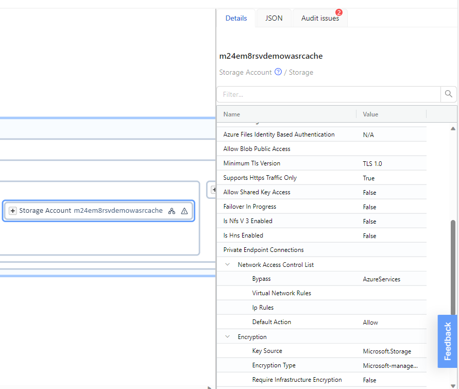
Task: Collapse the Network Access Control List section
Action: click(x=228, y=264)
